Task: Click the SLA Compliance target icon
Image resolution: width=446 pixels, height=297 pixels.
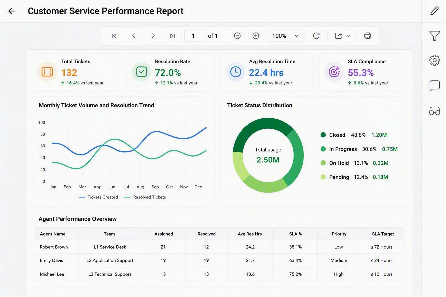Action: pyautogui.click(x=334, y=72)
